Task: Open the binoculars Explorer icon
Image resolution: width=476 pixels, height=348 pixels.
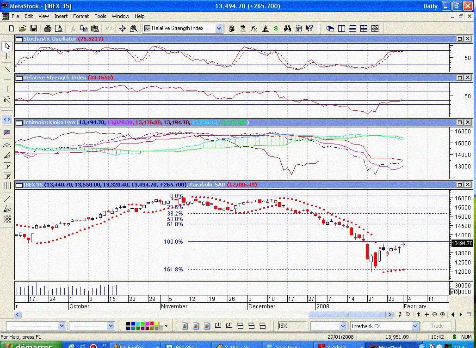Action: click(x=287, y=29)
